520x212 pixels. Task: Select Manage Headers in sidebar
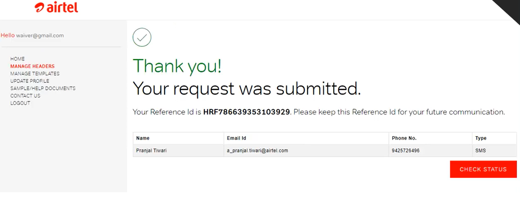pos(32,66)
